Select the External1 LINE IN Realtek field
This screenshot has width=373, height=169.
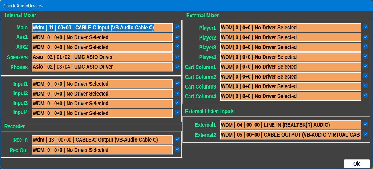pyautogui.click(x=290, y=125)
